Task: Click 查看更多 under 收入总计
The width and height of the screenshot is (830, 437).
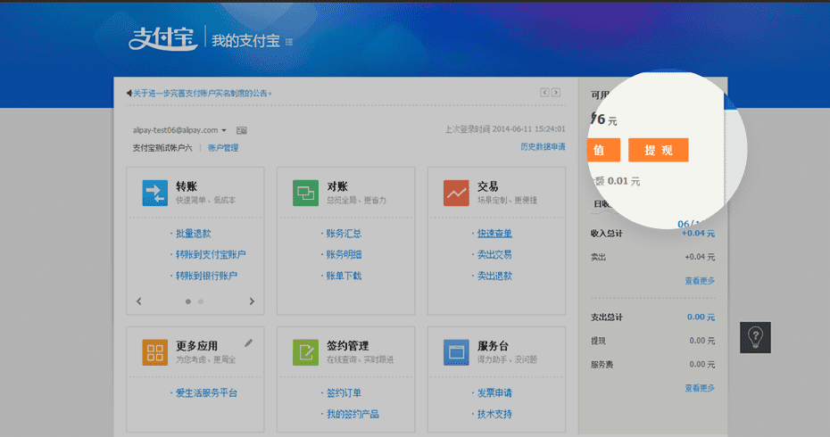Action: pyautogui.click(x=700, y=281)
